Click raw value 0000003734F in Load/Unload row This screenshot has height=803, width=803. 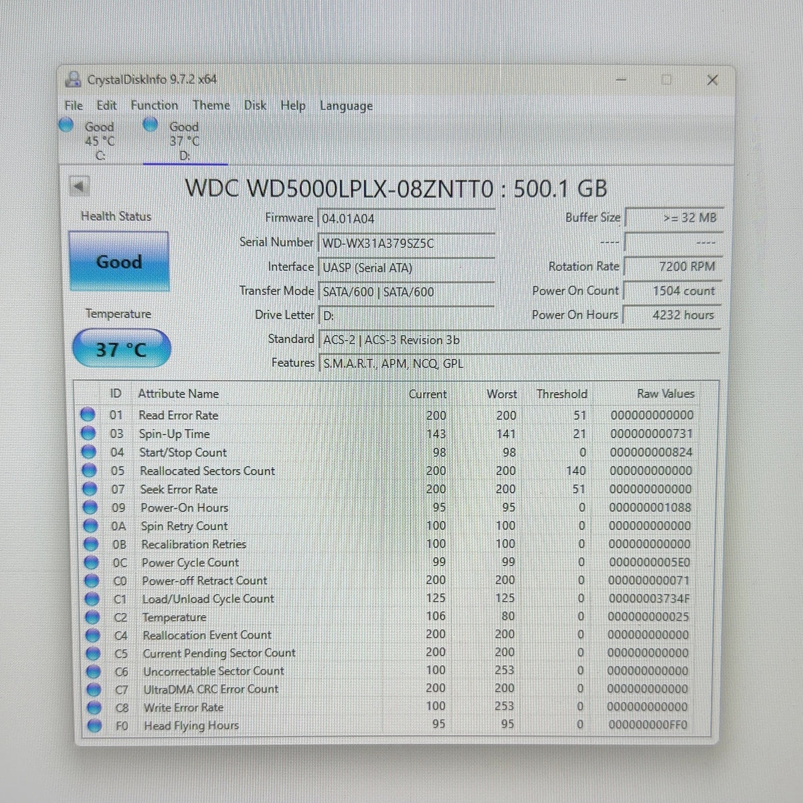(x=648, y=598)
